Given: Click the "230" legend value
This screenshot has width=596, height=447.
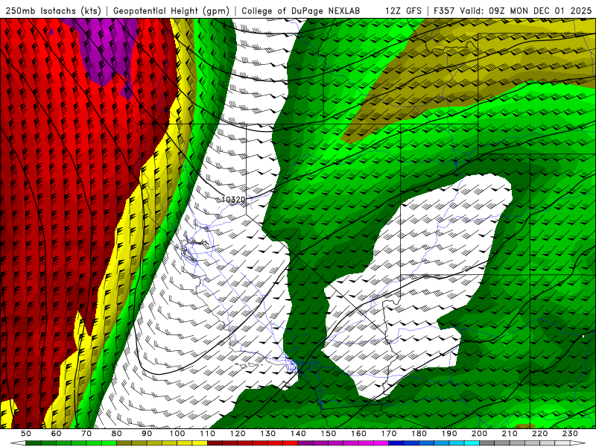Looking at the screenshot, I should [570, 434].
